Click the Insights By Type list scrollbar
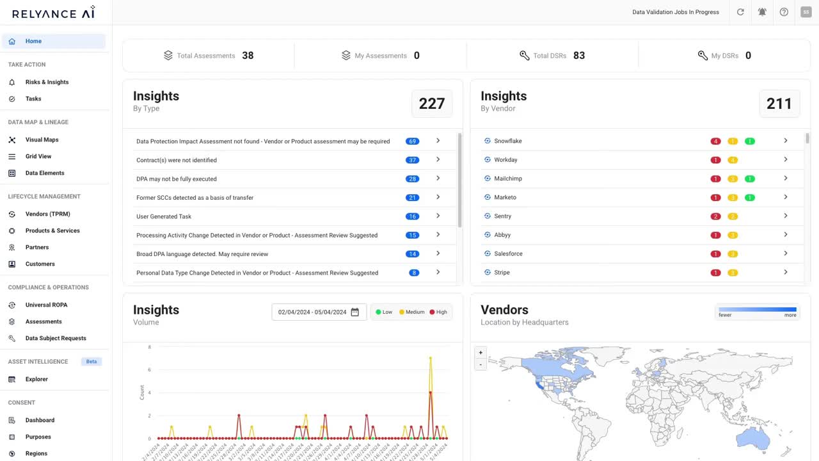 [459, 180]
